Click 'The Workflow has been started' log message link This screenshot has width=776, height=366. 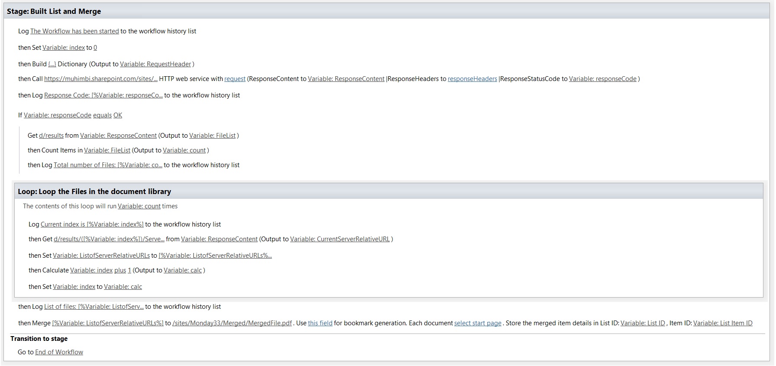[74, 31]
